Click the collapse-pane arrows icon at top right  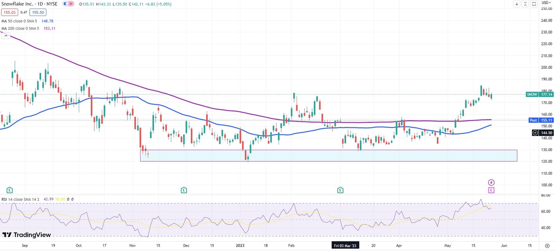(526, 4)
